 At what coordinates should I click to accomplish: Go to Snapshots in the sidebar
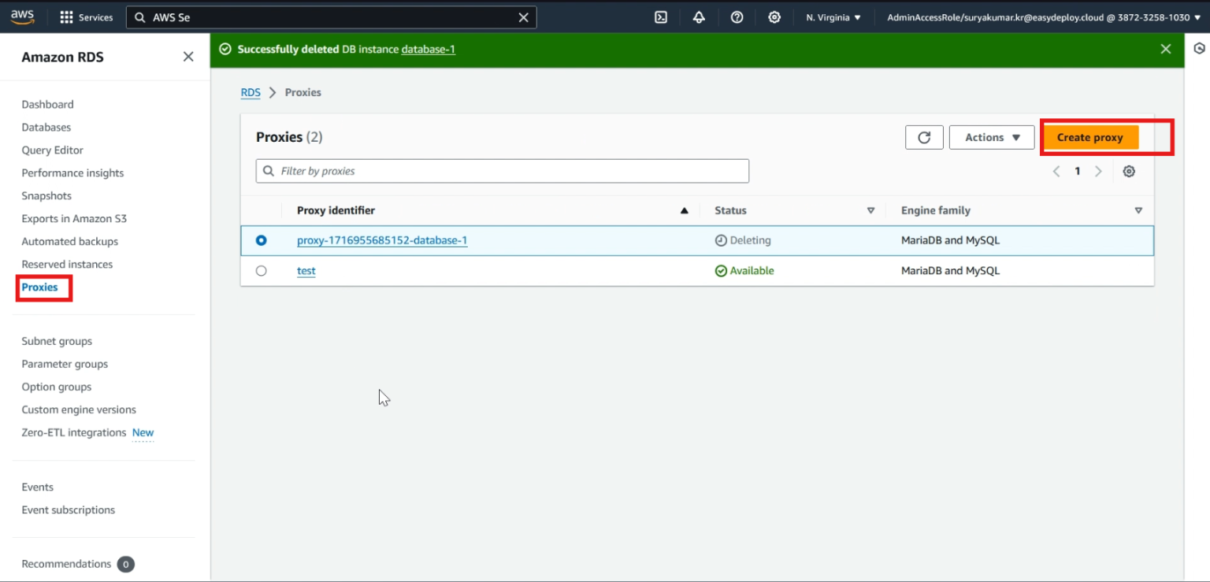(46, 195)
